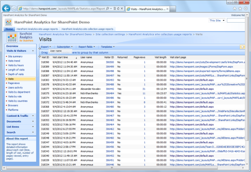Click the browser address bar URL
This screenshot has width=251, height=172.
[64, 9]
